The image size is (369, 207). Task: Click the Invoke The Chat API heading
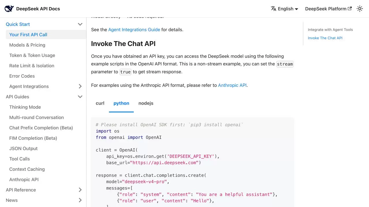click(123, 44)
